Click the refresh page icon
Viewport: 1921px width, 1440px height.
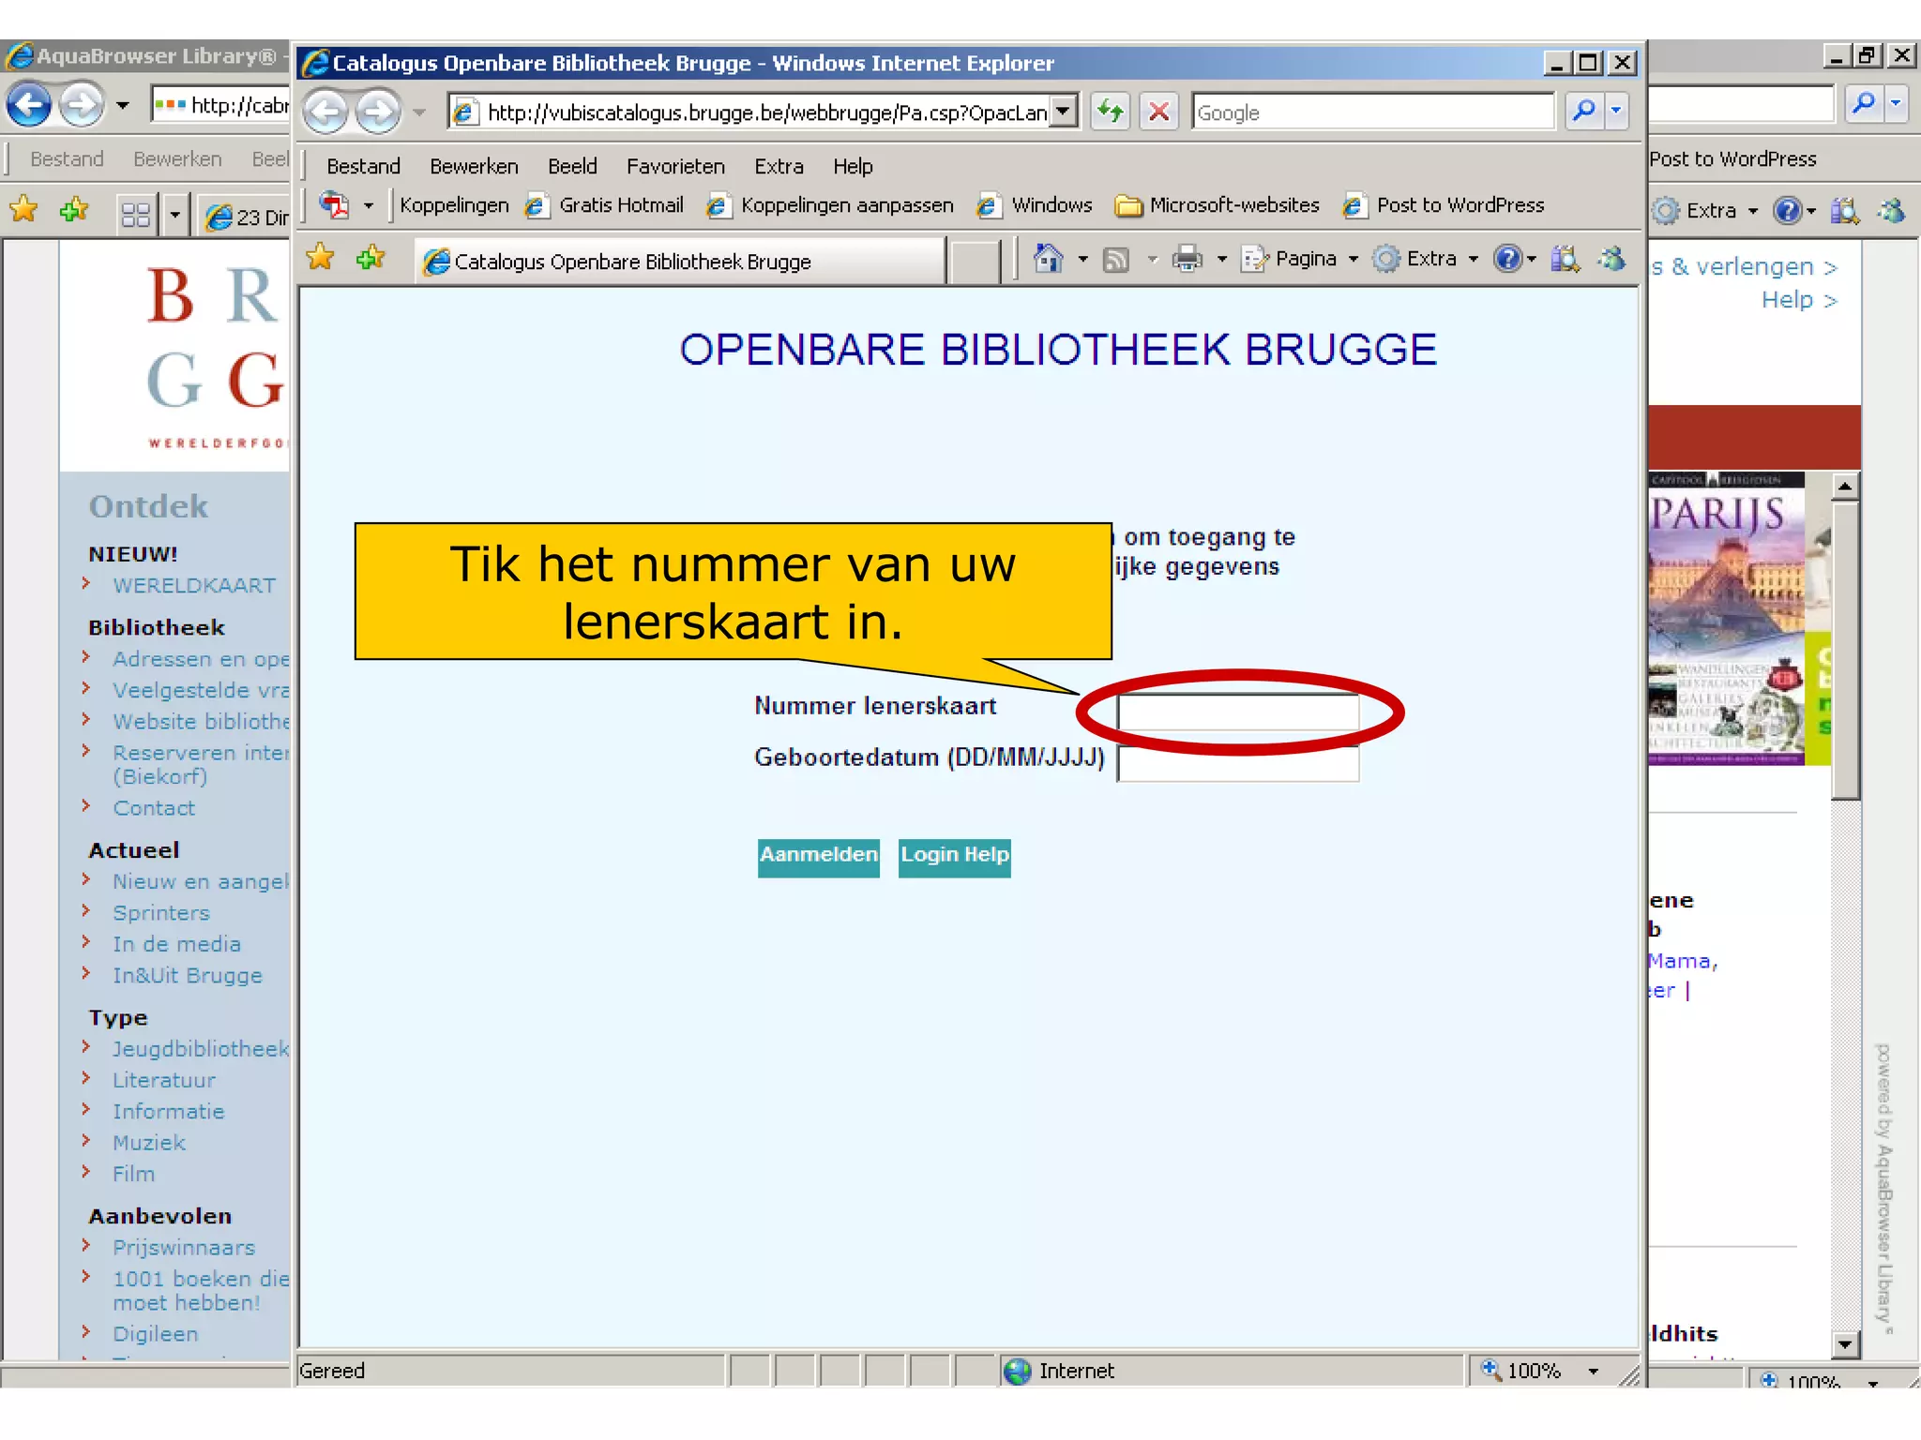click(1111, 112)
